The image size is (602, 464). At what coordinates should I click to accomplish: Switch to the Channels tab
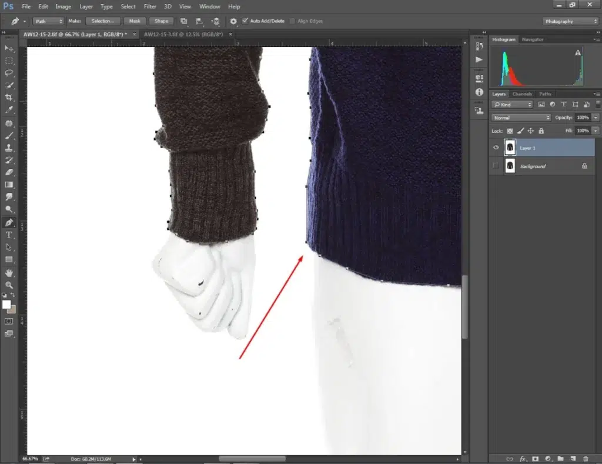click(x=522, y=94)
